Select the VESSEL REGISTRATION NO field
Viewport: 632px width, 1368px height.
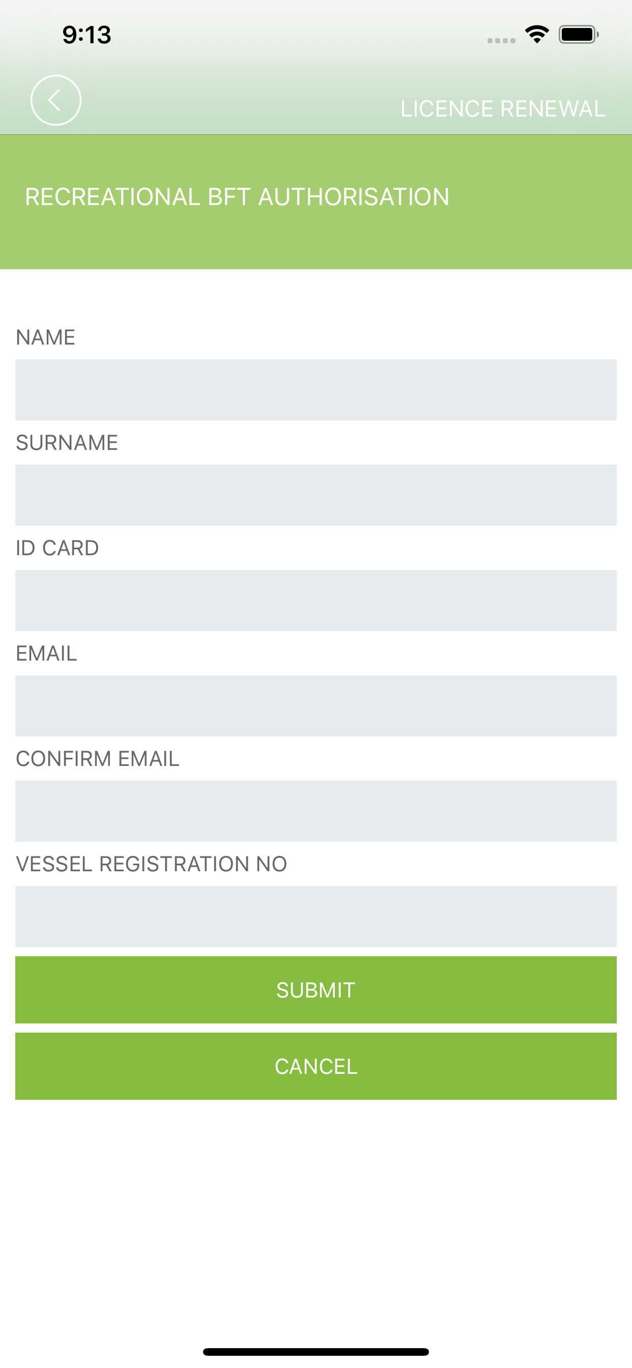[316, 916]
